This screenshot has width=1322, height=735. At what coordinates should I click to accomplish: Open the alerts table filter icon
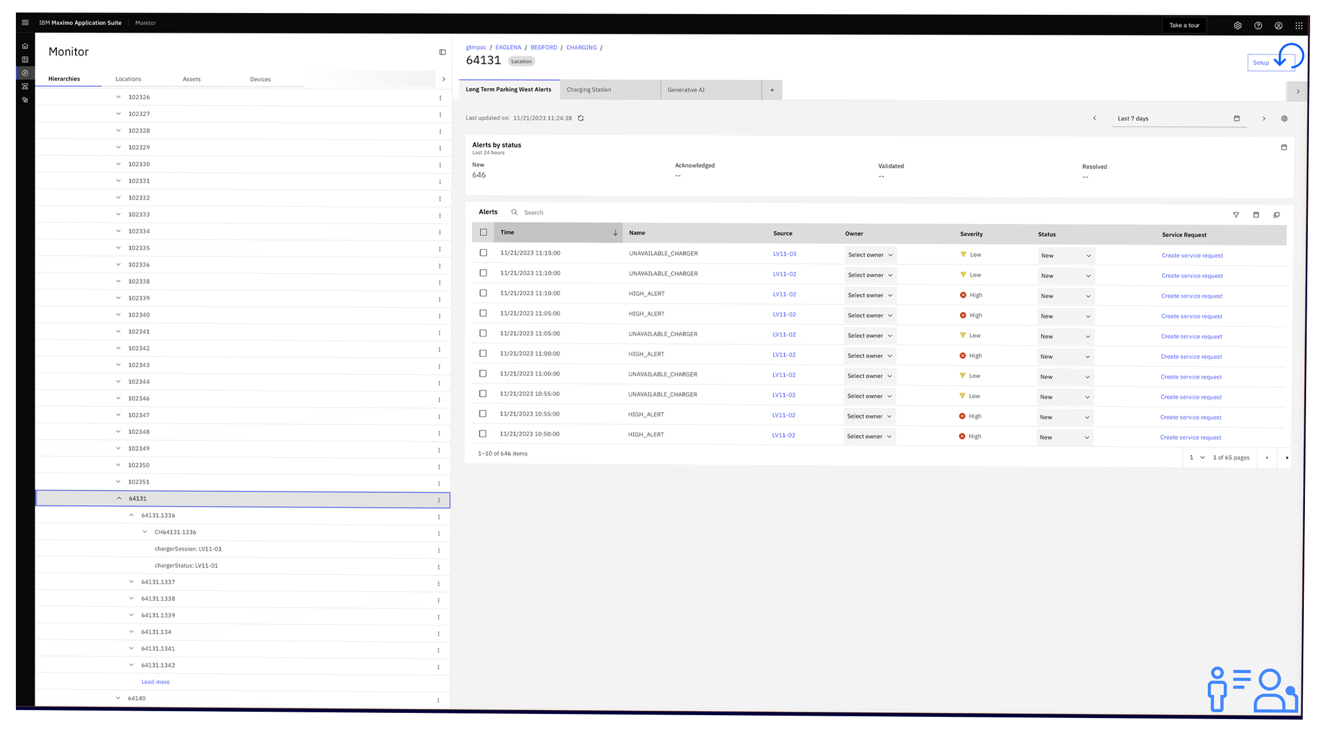pos(1236,215)
